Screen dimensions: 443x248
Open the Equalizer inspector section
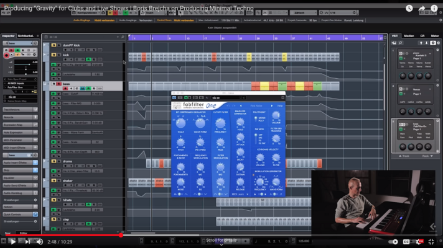[x=20, y=178]
